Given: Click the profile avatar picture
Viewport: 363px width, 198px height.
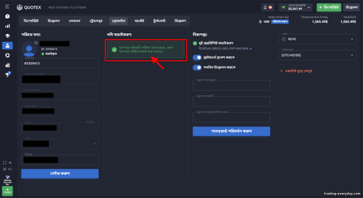Looking at the screenshot, I should 29,49.
